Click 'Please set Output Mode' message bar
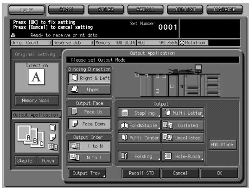 (153, 60)
